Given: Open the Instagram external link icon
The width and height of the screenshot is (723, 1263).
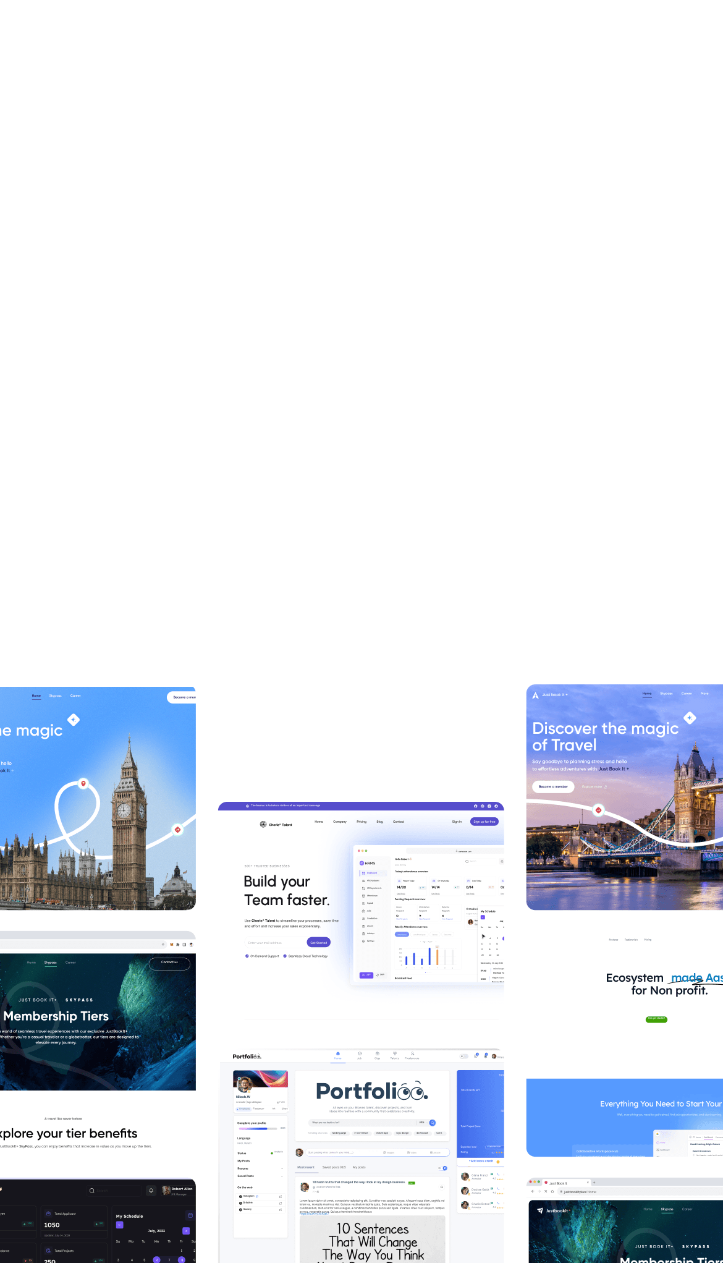Looking at the screenshot, I should [x=281, y=1196].
